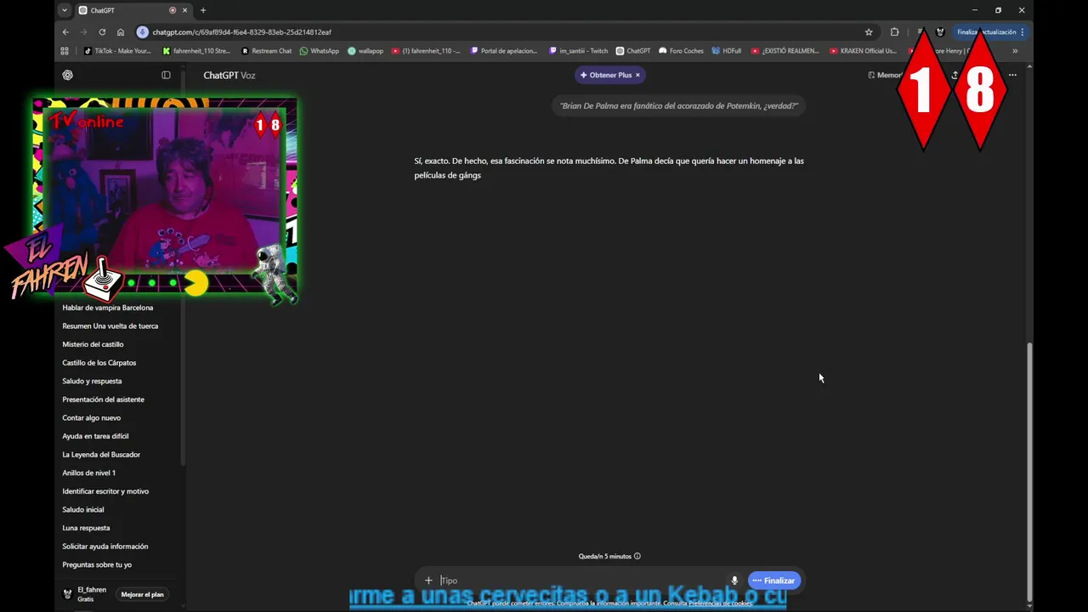Open the Foro Coches bookmark

coord(681,51)
